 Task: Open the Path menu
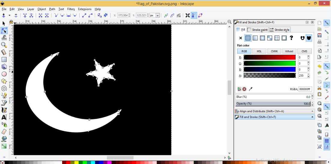52,9
